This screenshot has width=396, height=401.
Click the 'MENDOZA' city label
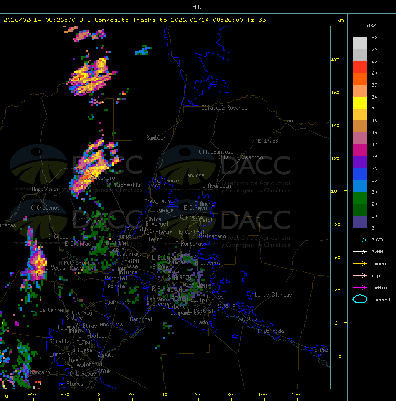[116, 243]
